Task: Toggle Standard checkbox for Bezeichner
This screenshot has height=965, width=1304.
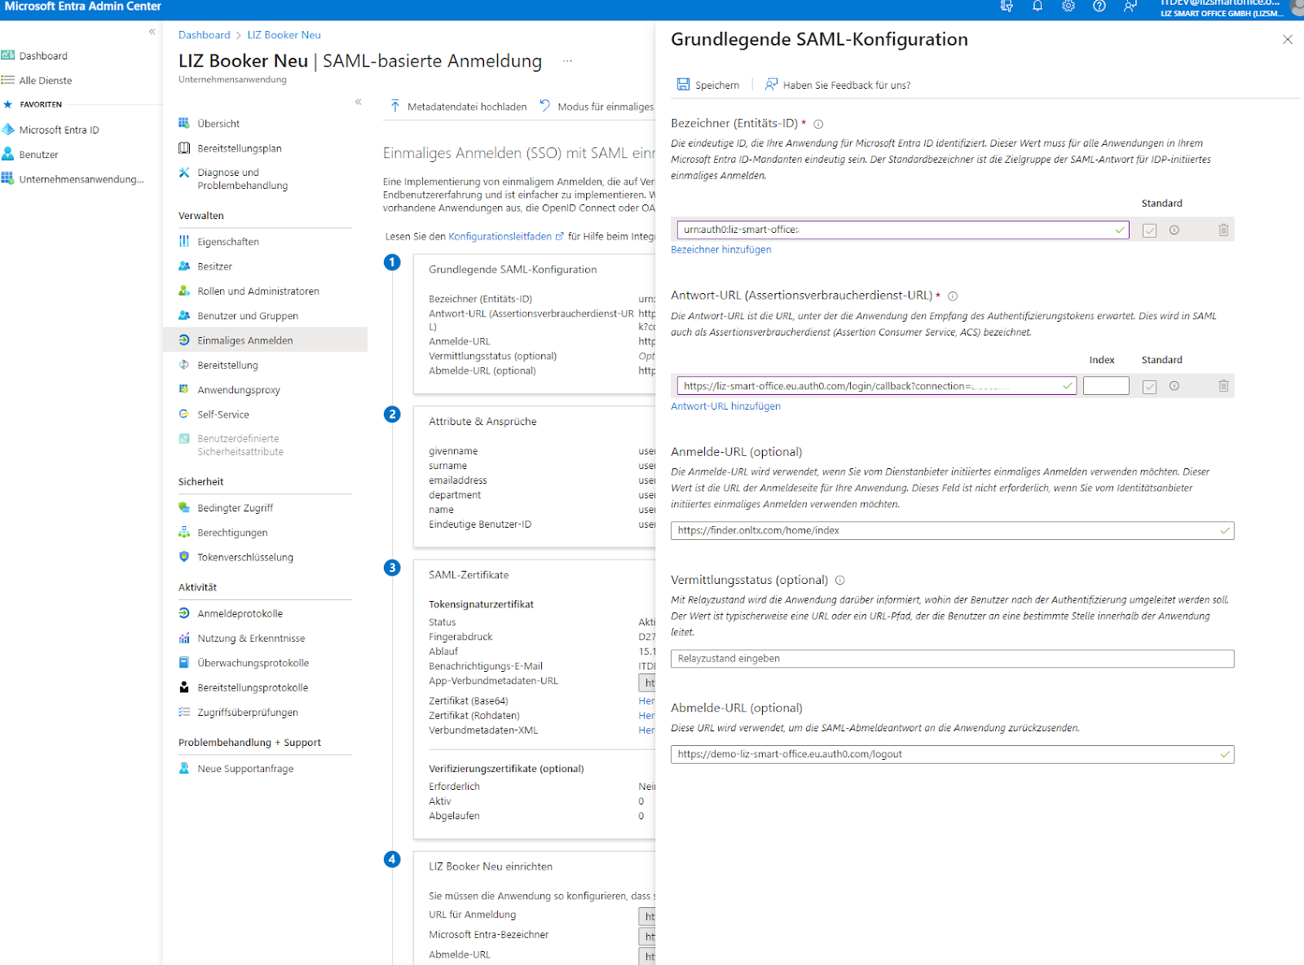Action: pyautogui.click(x=1150, y=230)
